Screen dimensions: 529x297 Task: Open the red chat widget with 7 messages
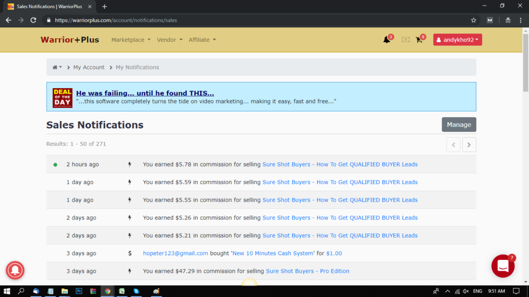pos(503,266)
